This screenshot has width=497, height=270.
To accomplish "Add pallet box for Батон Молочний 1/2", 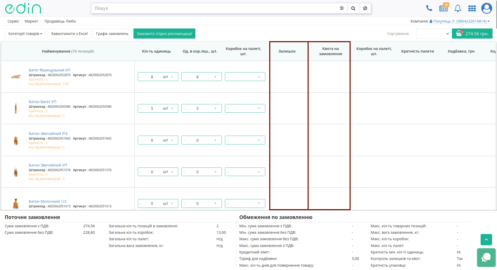I will (x=259, y=203).
